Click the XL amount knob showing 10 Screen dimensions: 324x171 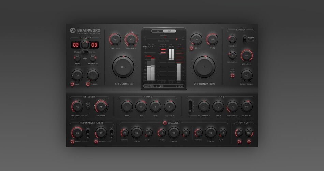(x=196, y=39)
